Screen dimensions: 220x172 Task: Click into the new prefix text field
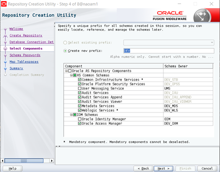[169, 51]
